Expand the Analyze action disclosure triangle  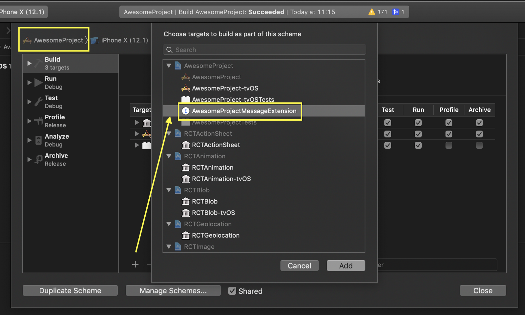[x=29, y=140]
